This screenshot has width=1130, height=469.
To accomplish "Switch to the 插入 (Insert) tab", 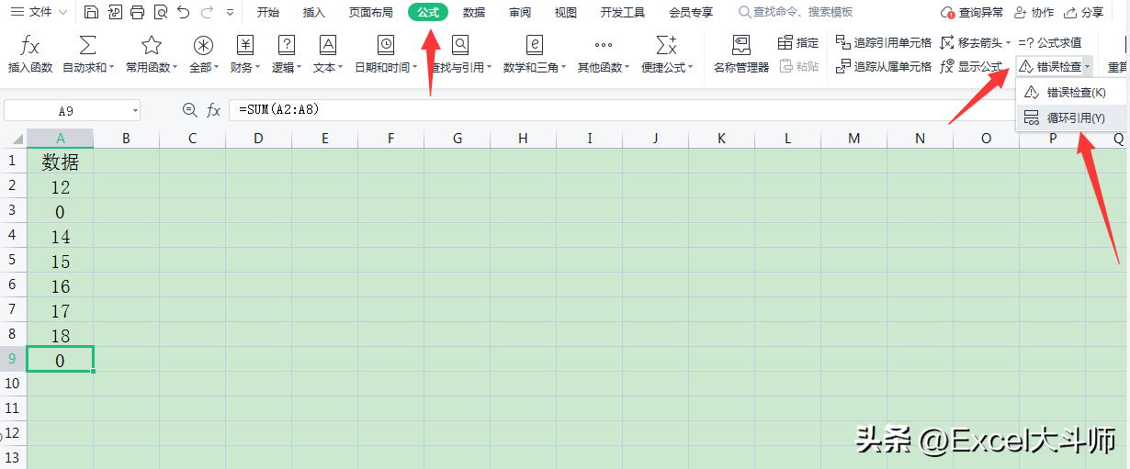I will click(314, 12).
